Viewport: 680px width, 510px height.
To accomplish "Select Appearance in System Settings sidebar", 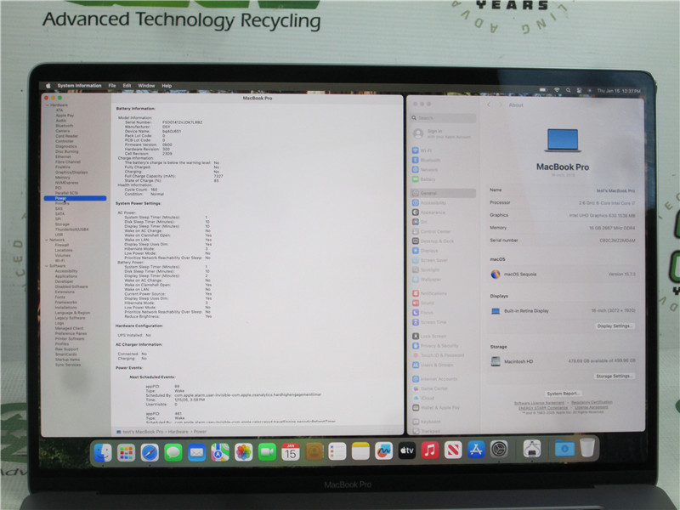I will click(x=443, y=212).
